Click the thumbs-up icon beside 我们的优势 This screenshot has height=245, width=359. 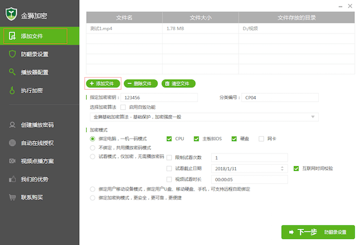(12, 179)
